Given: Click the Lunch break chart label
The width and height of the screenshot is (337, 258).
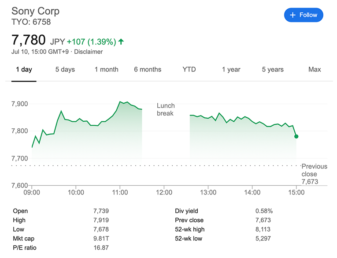Looking at the screenshot, I should point(166,109).
